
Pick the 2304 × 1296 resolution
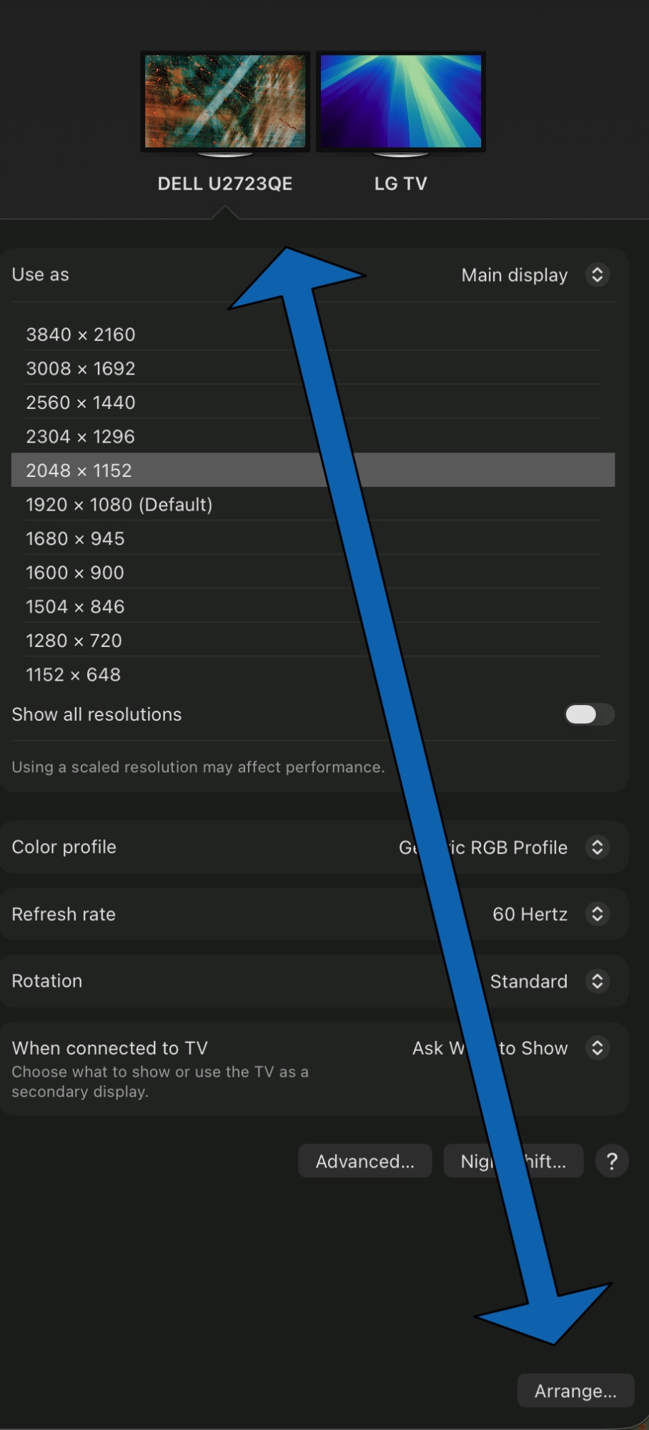pyautogui.click(x=81, y=437)
